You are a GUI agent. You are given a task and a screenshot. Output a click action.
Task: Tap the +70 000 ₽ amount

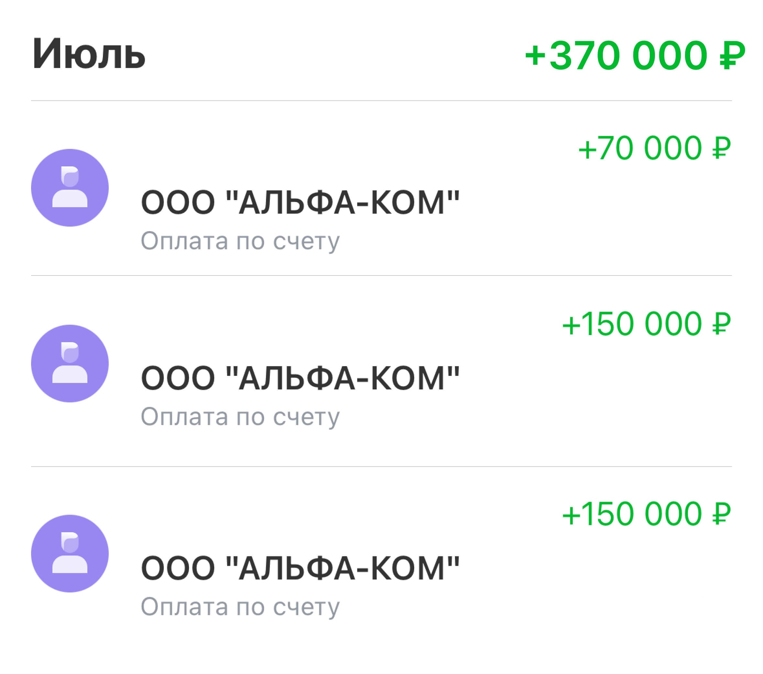point(654,148)
